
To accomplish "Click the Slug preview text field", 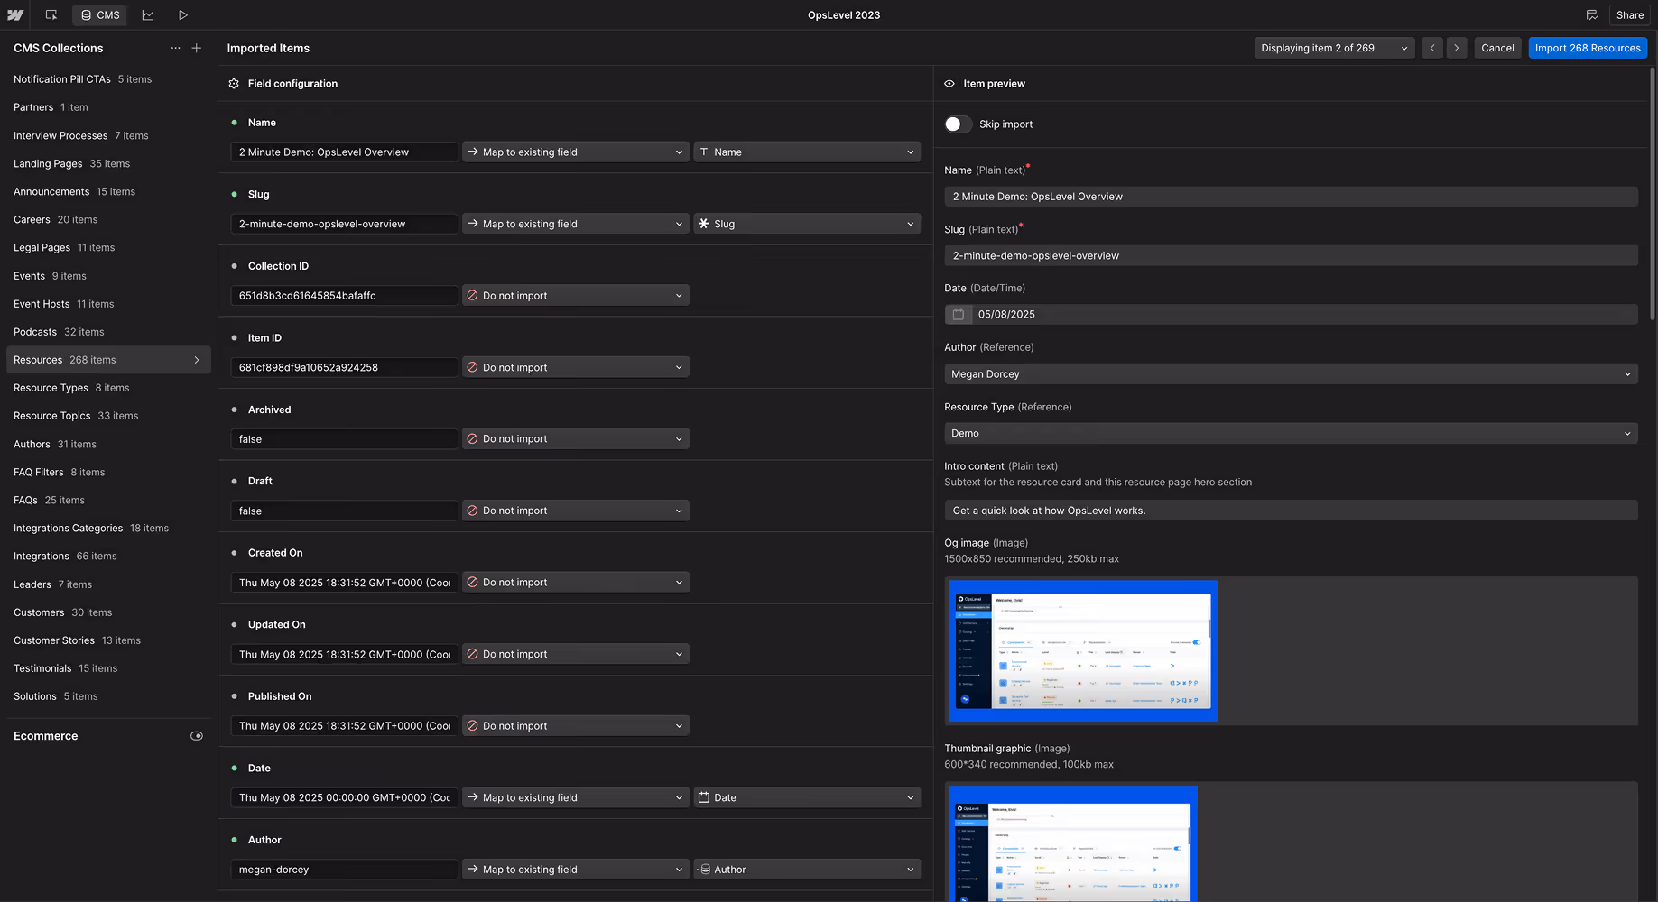I will click(1291, 255).
